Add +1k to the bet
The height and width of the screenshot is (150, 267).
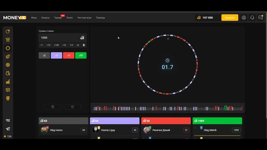click(64, 45)
